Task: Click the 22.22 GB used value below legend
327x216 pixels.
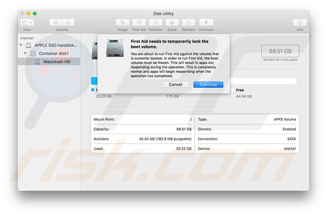Action: (x=103, y=96)
